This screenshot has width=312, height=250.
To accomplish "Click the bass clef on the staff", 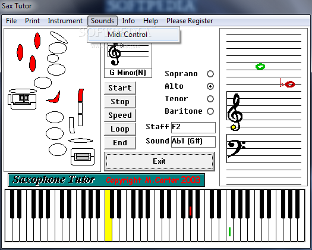I will point(237,148).
